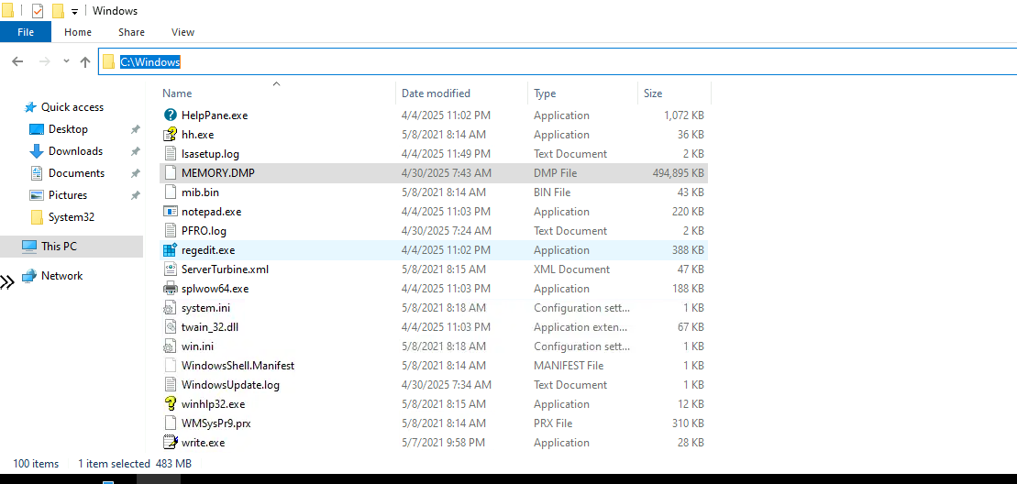Viewport: 1017px width, 484px height.
Task: Click the WindowsShell.Manifest file icon
Action: [171, 366]
